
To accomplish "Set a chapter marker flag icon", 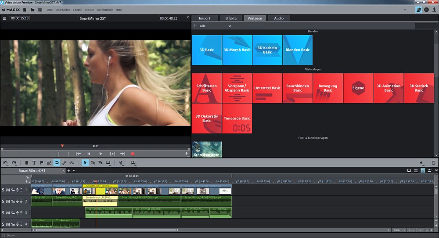I will point(41,162).
